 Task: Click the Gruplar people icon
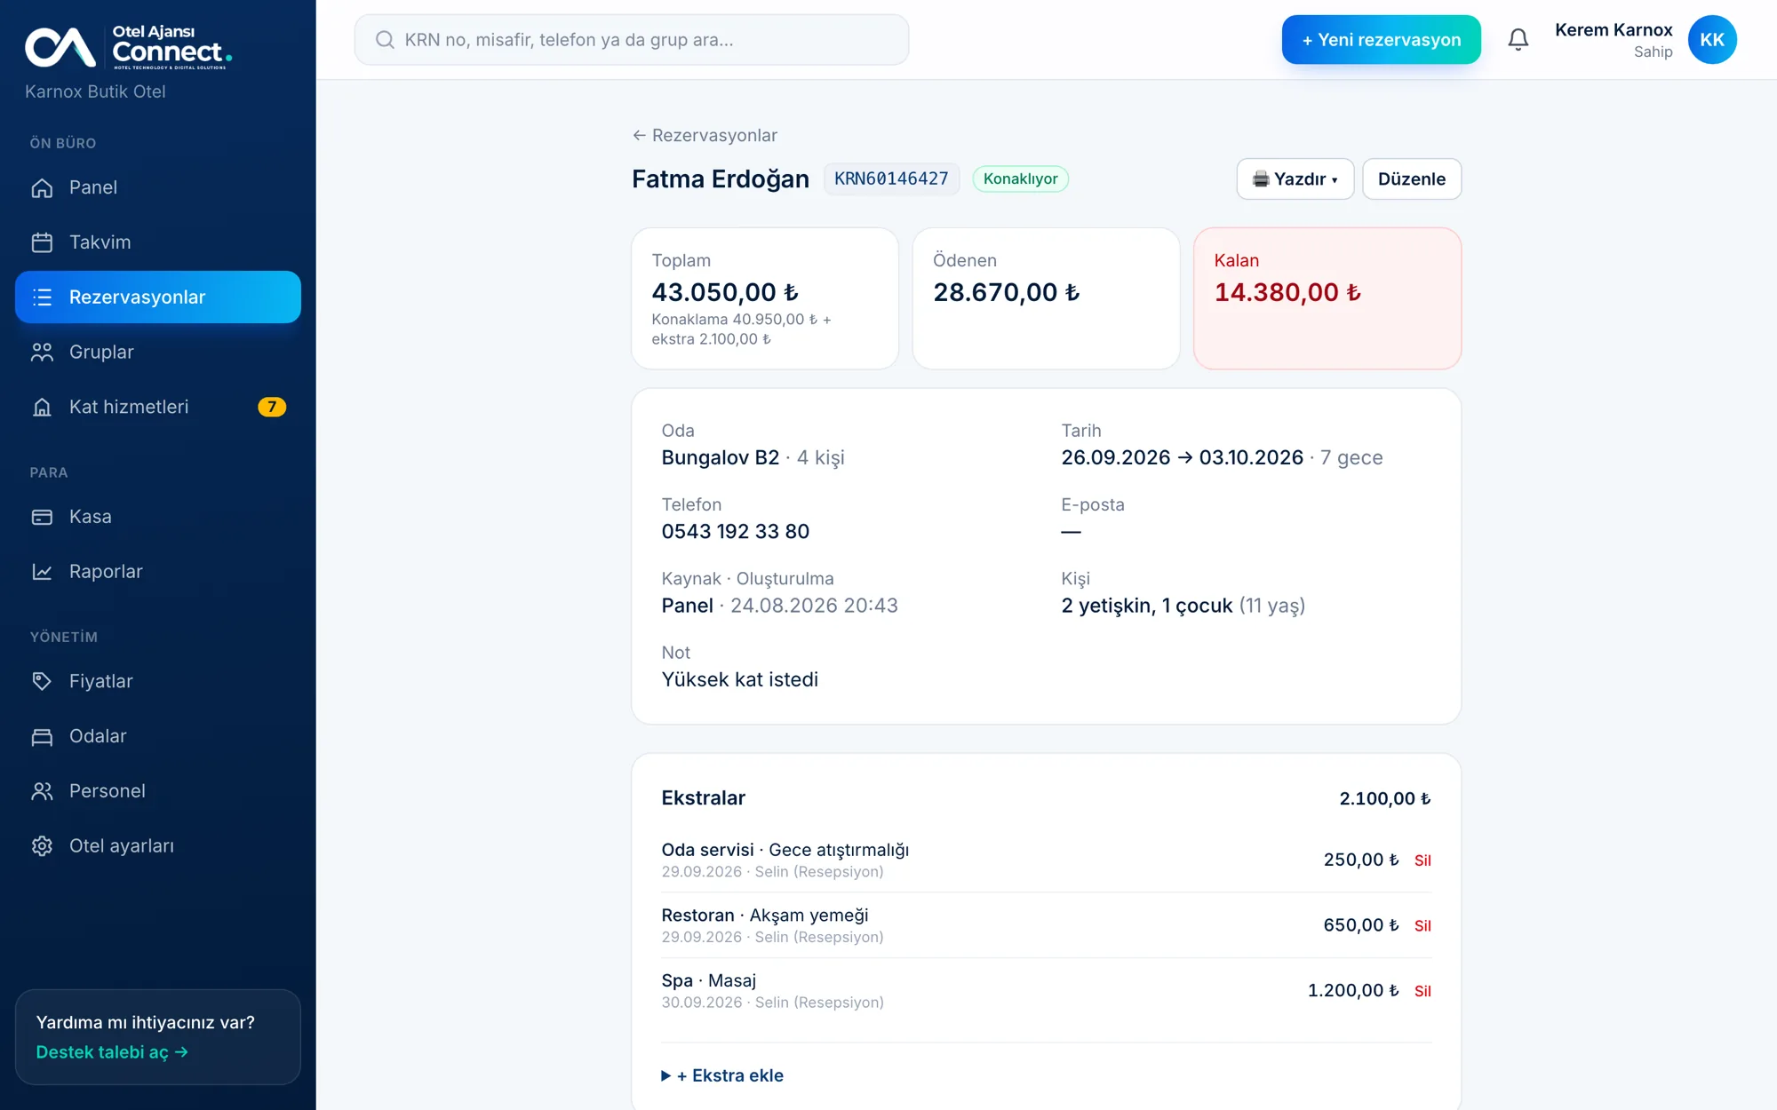[x=42, y=353]
